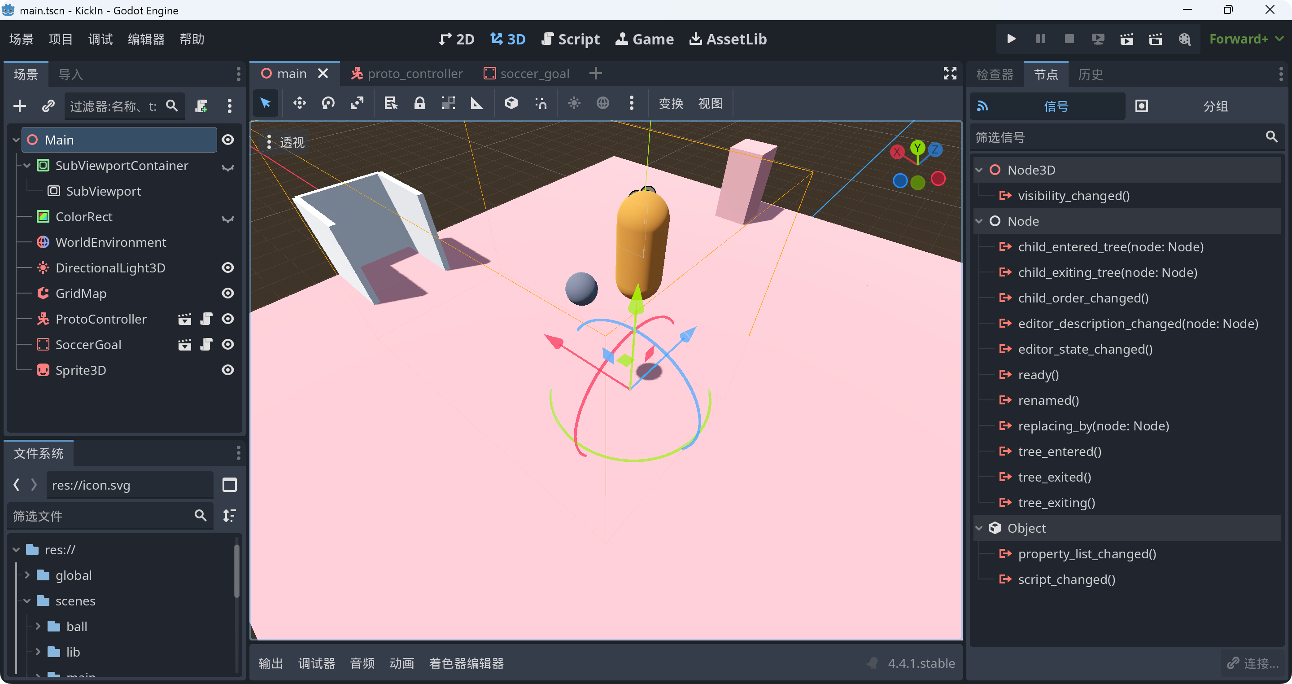Screen dimensions: 1292x684
Task: Open the Forward+ renderer dropdown
Action: [1246, 39]
